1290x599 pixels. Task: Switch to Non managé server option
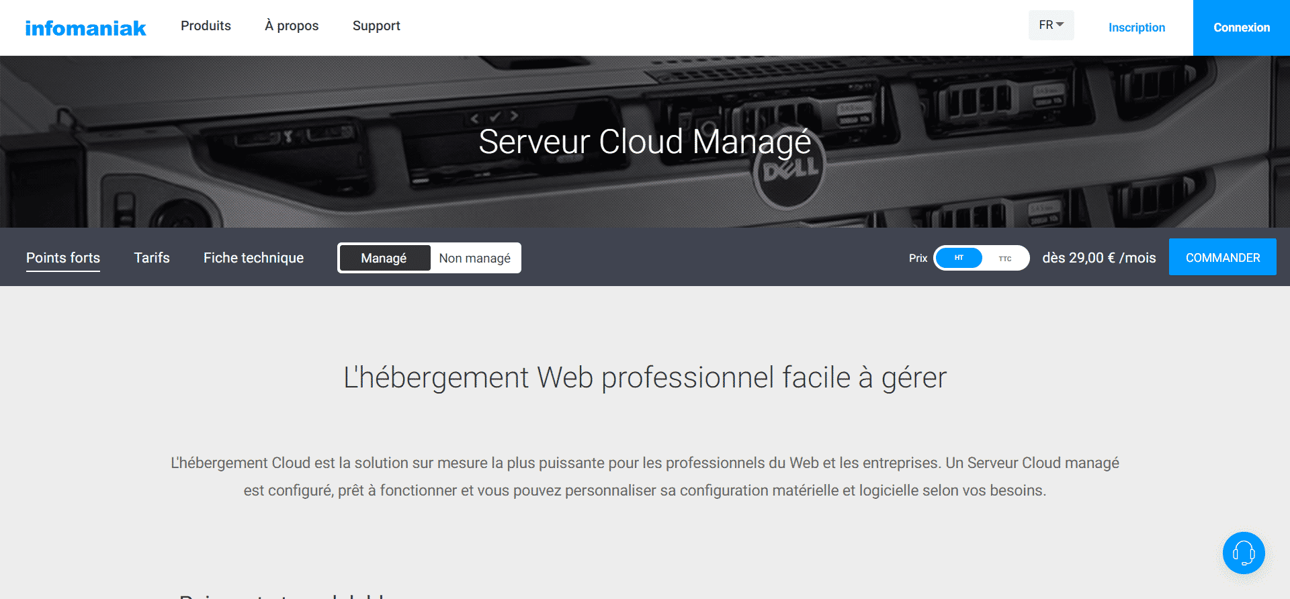click(x=474, y=258)
